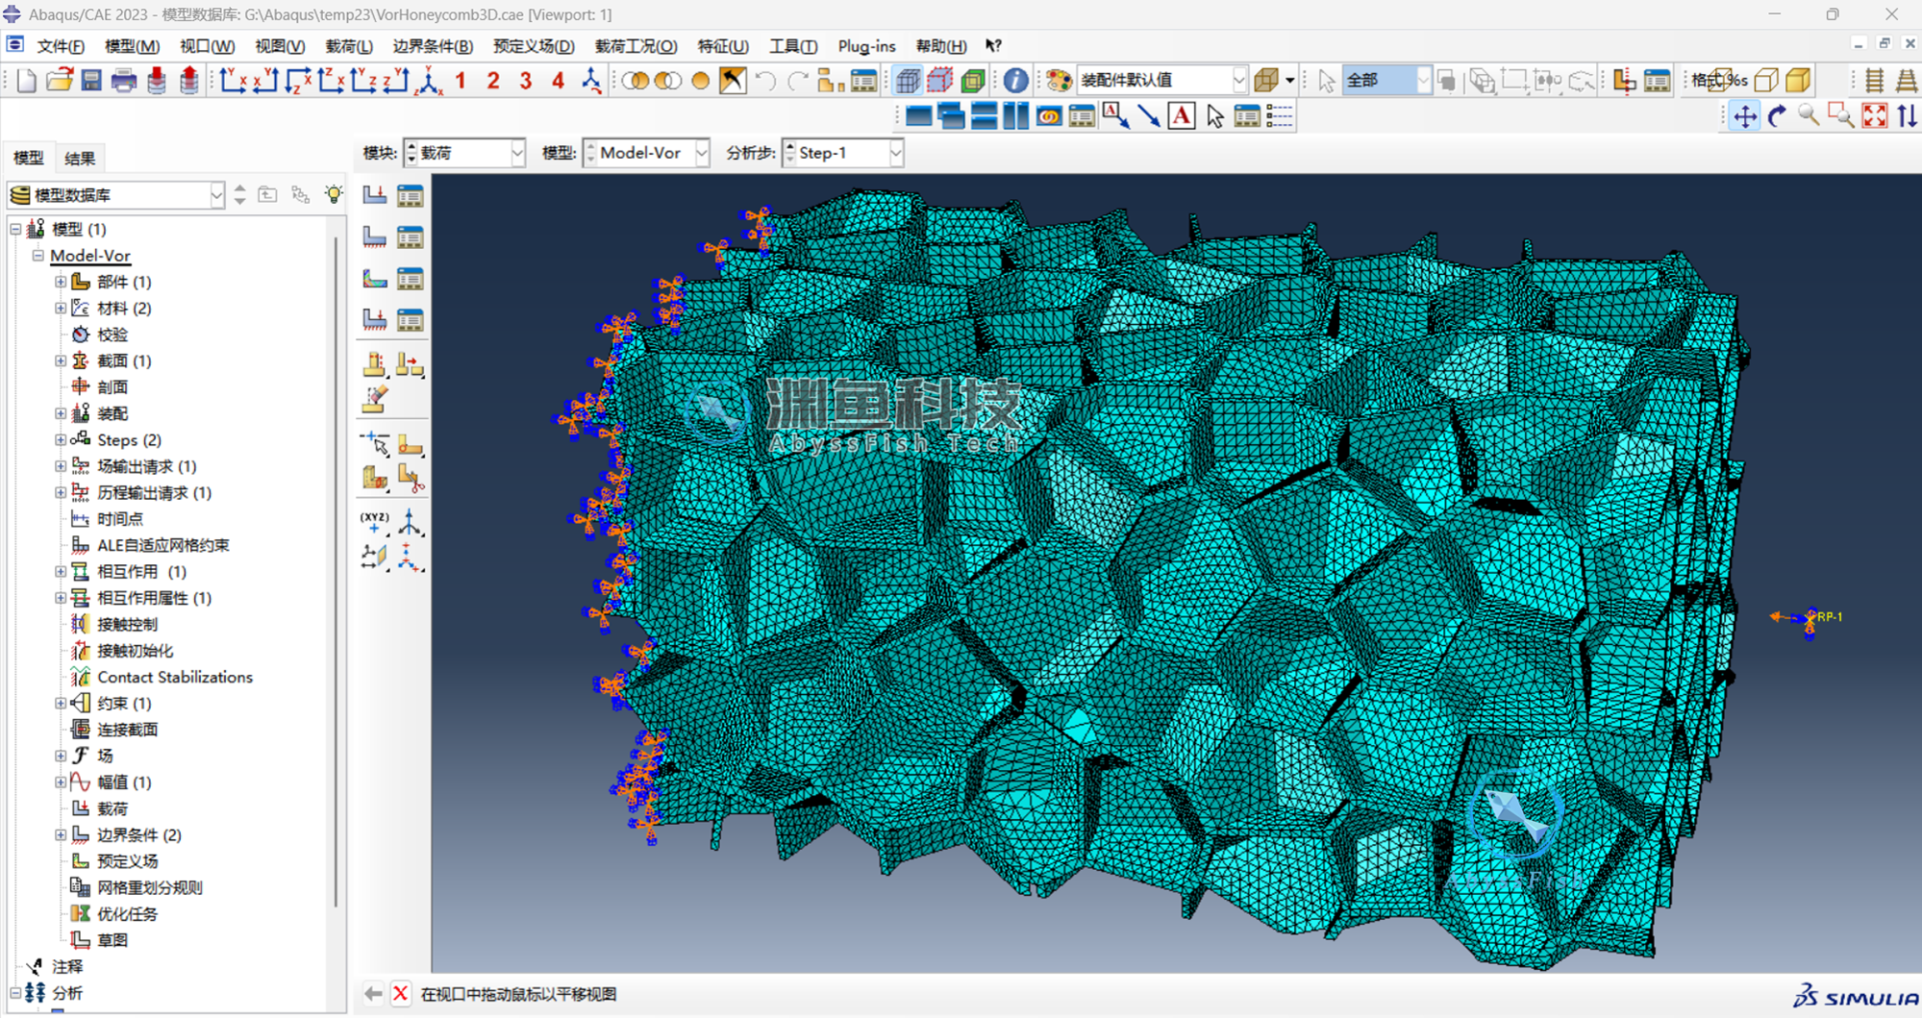Select the Magnify View tool
Viewport: 1922px width, 1018px height.
pos(1809,116)
